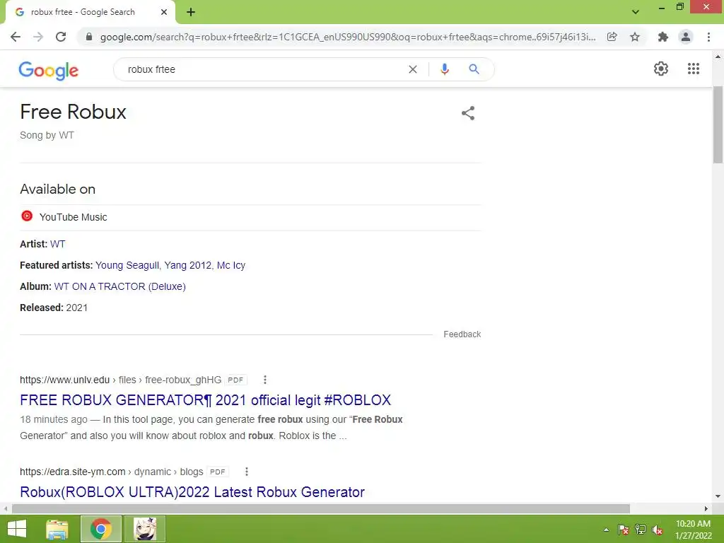Click the scroll right arrow
The image size is (724, 543).
coord(706,508)
